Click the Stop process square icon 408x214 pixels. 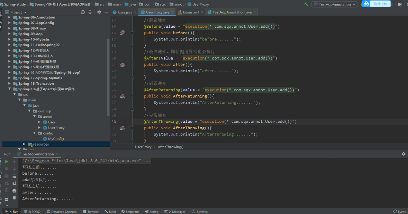pyautogui.click(x=7, y=169)
